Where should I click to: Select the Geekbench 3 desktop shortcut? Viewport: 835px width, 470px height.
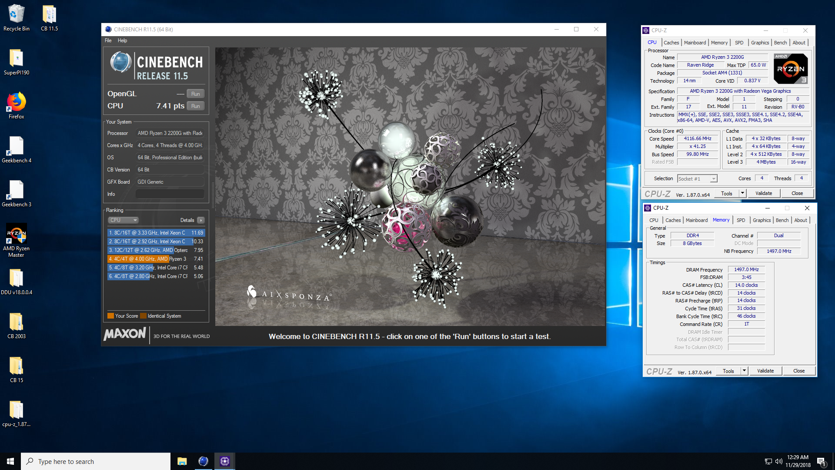pos(17,194)
